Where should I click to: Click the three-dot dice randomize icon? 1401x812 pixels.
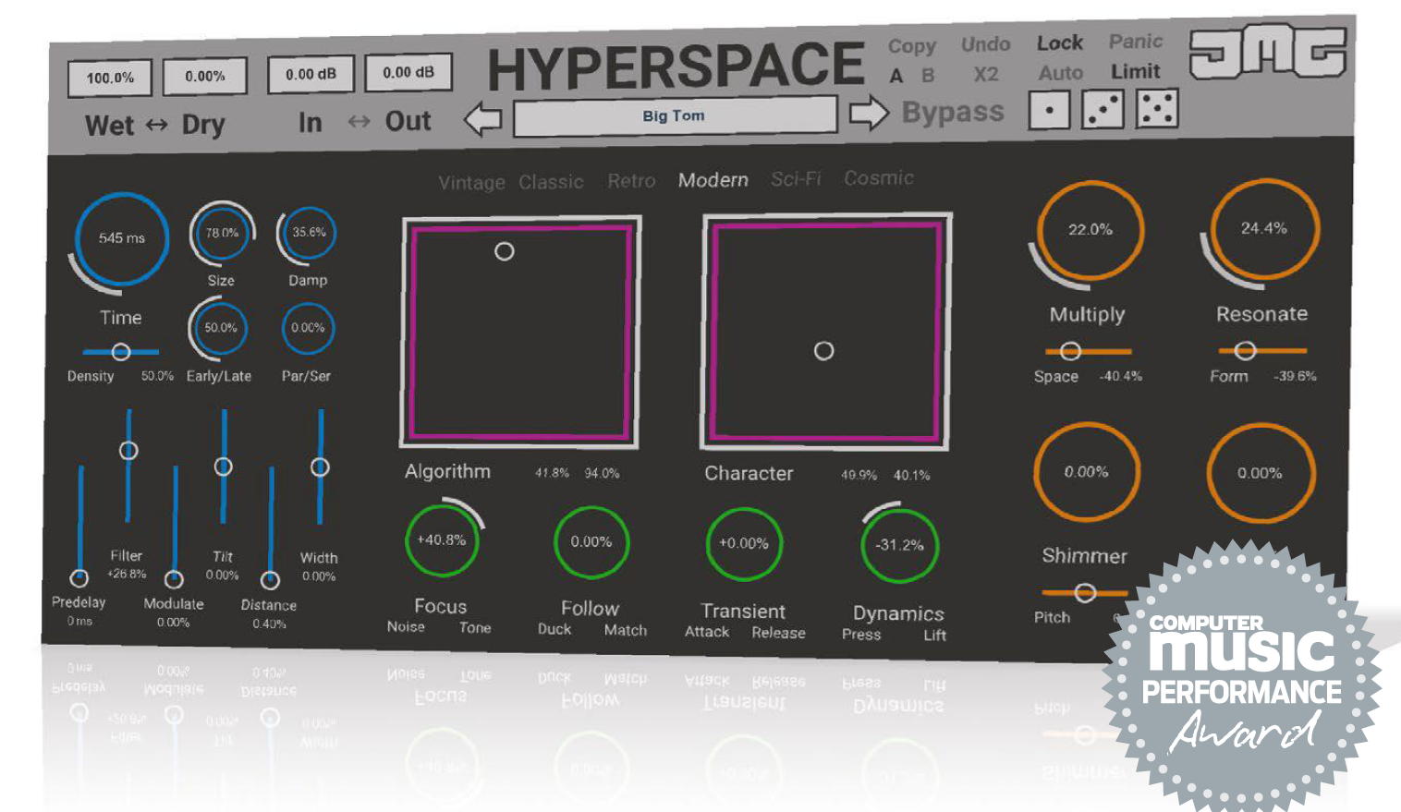pos(1103,110)
